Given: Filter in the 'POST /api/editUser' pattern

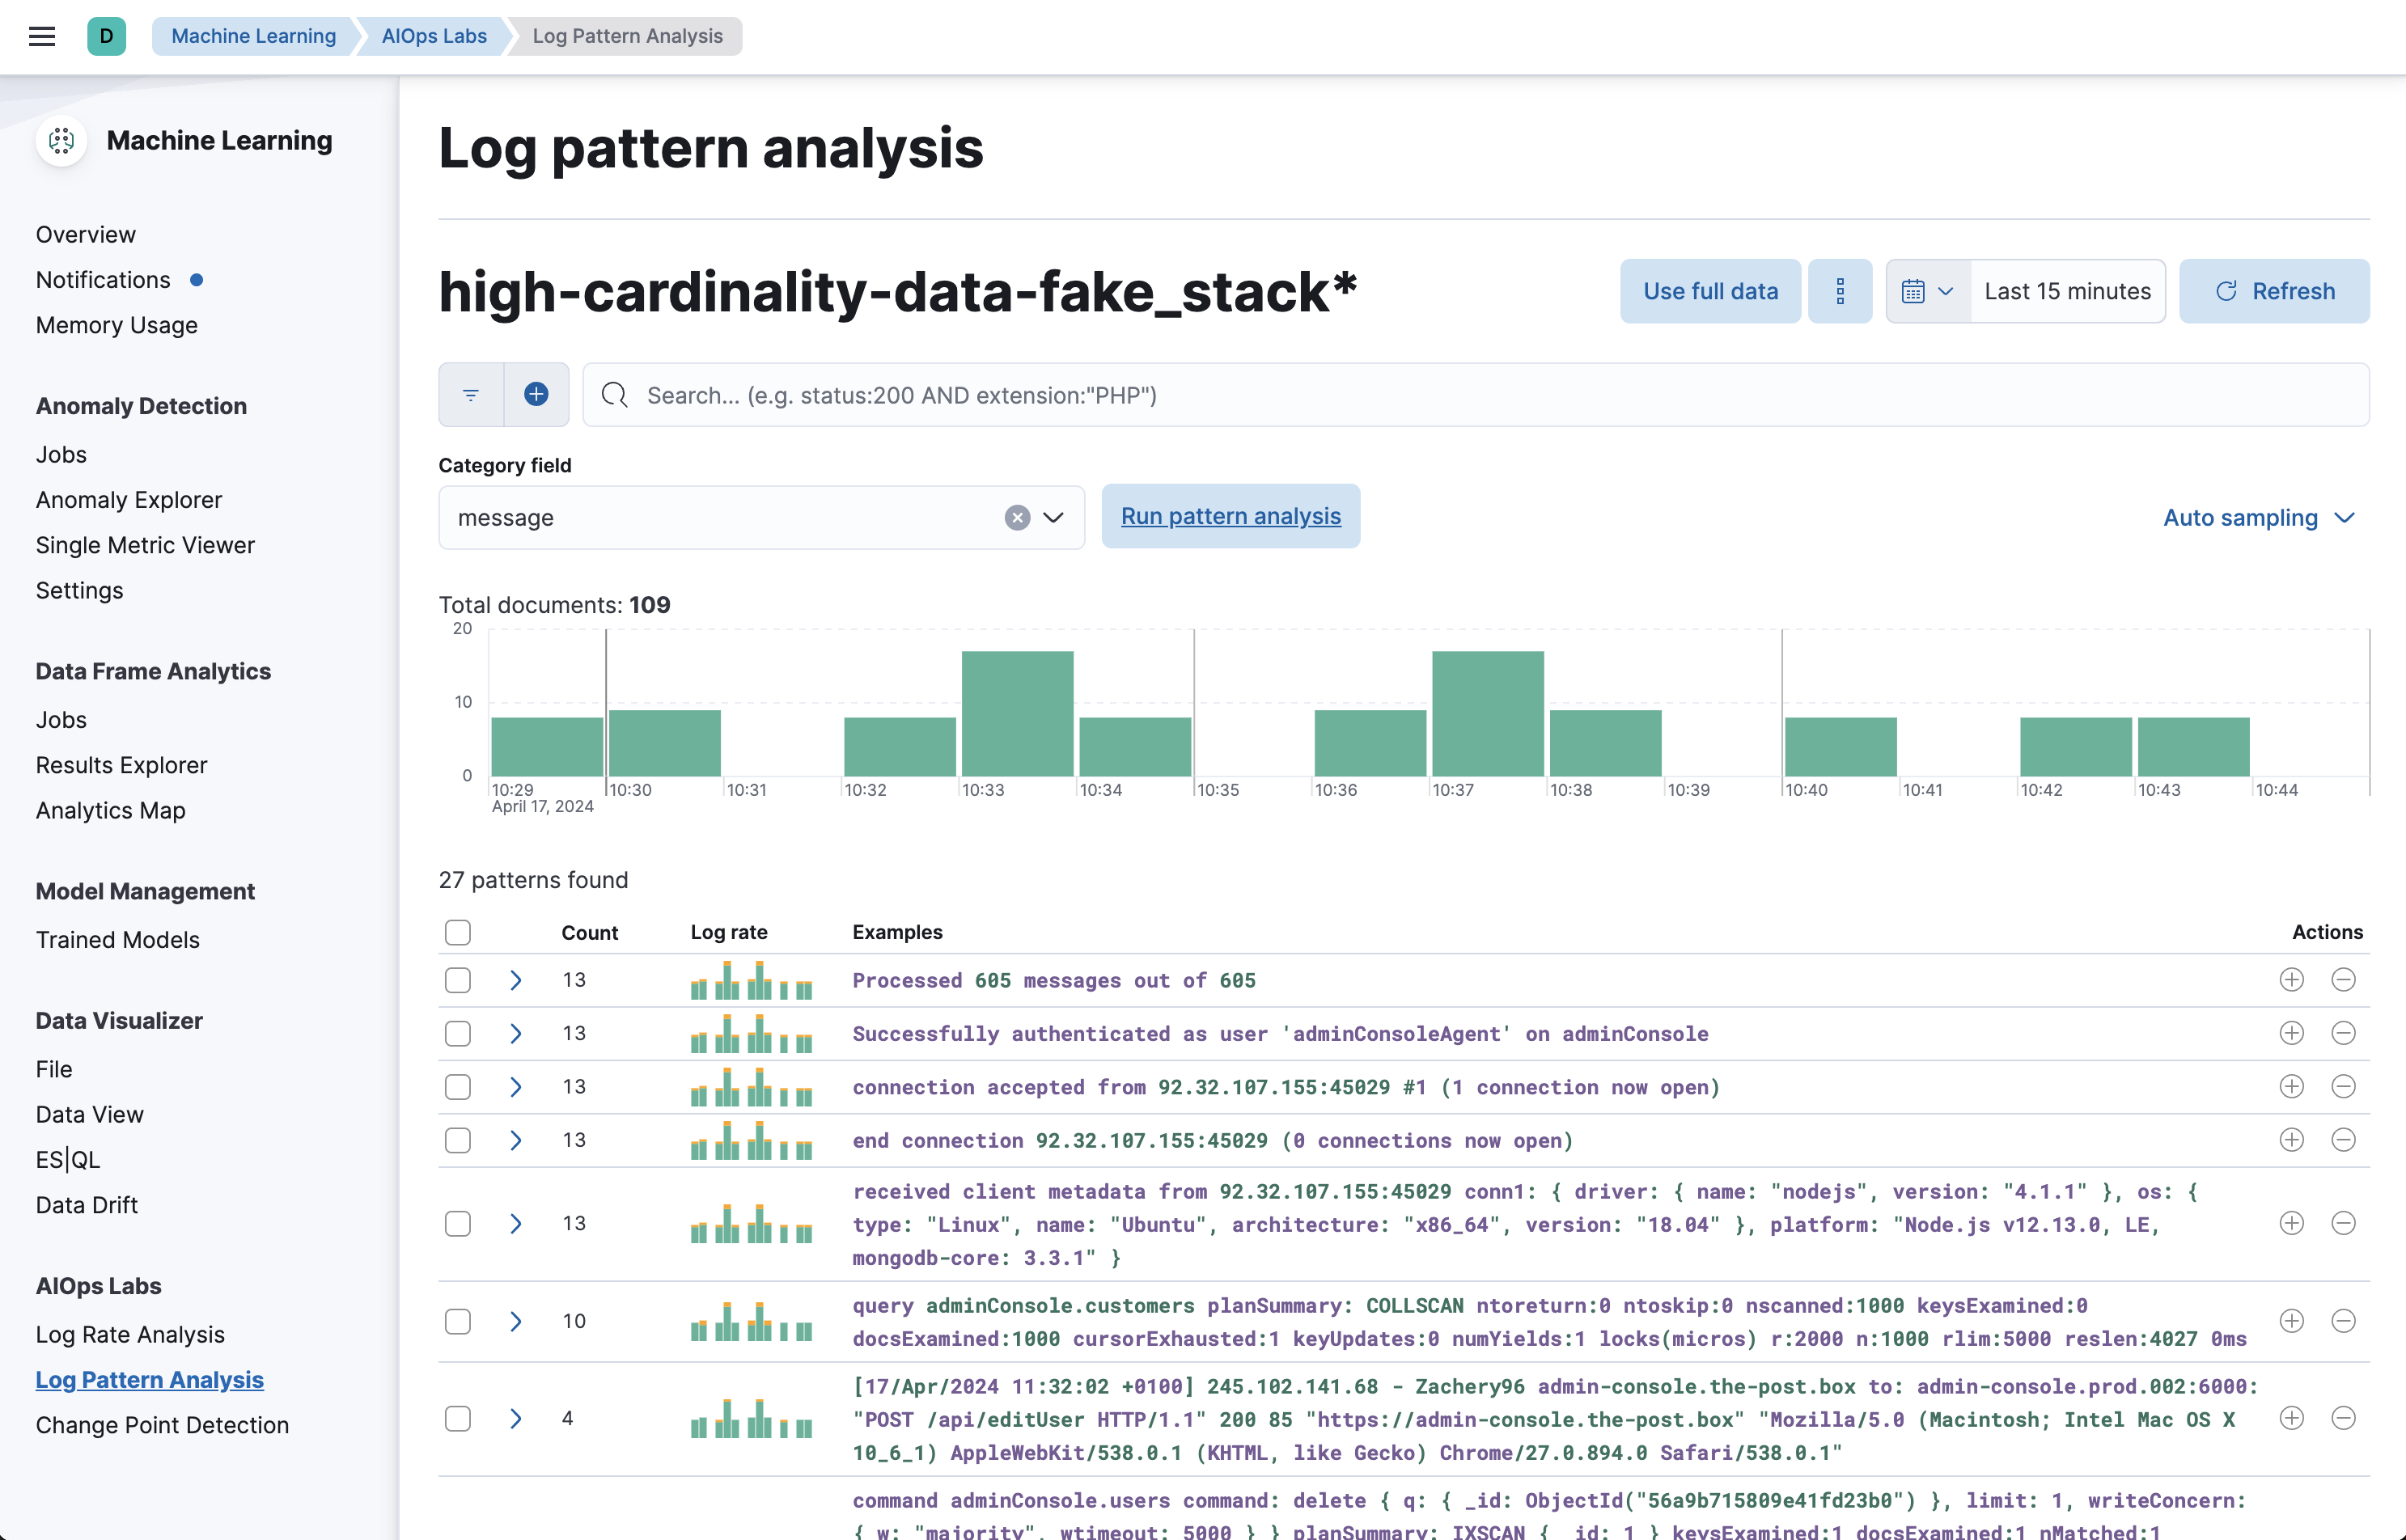Looking at the screenshot, I should coord(2292,1418).
